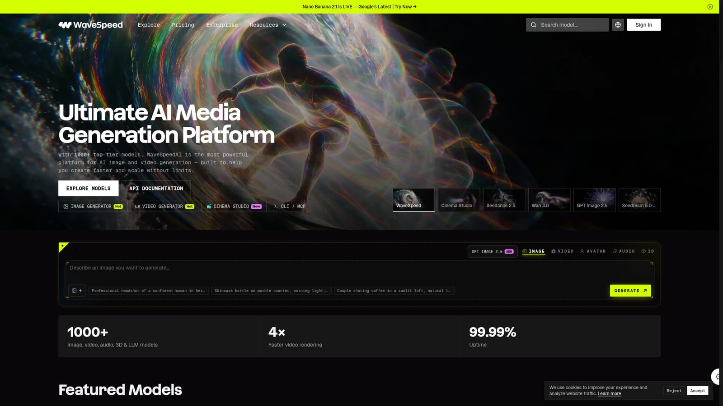
Task: Click the add image upload icon
Action: coord(77,291)
